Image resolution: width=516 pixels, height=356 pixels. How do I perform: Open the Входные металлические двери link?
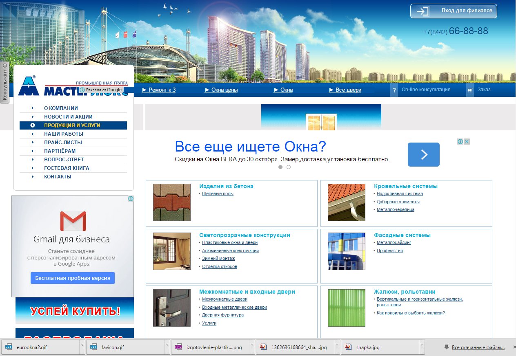pyautogui.click(x=234, y=308)
